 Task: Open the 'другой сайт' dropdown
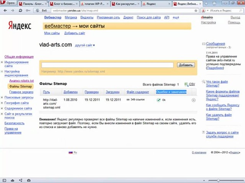(85, 45)
